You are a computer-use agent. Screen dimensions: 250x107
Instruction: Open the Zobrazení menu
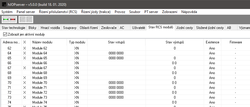pyautogui.click(x=170, y=12)
